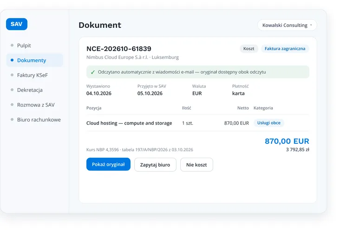
Task: Click the Ilość column header
Action: tap(186, 108)
